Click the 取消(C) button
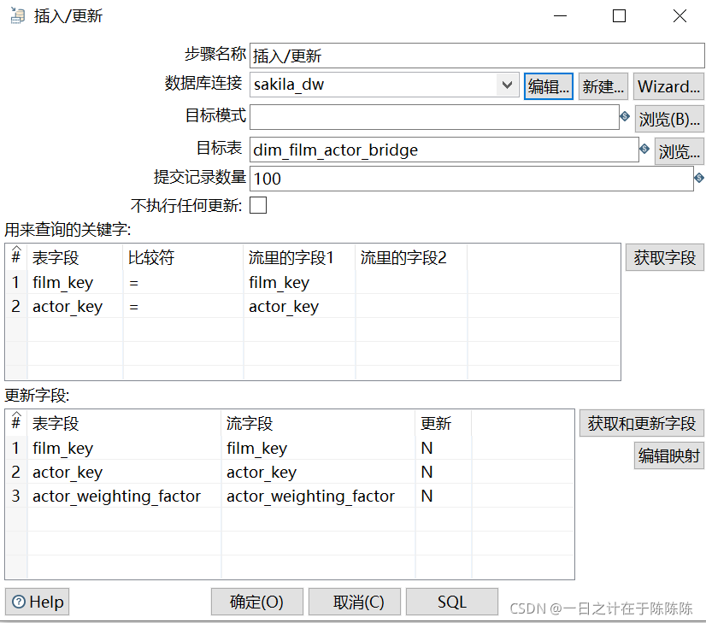706x623 pixels. (x=355, y=602)
